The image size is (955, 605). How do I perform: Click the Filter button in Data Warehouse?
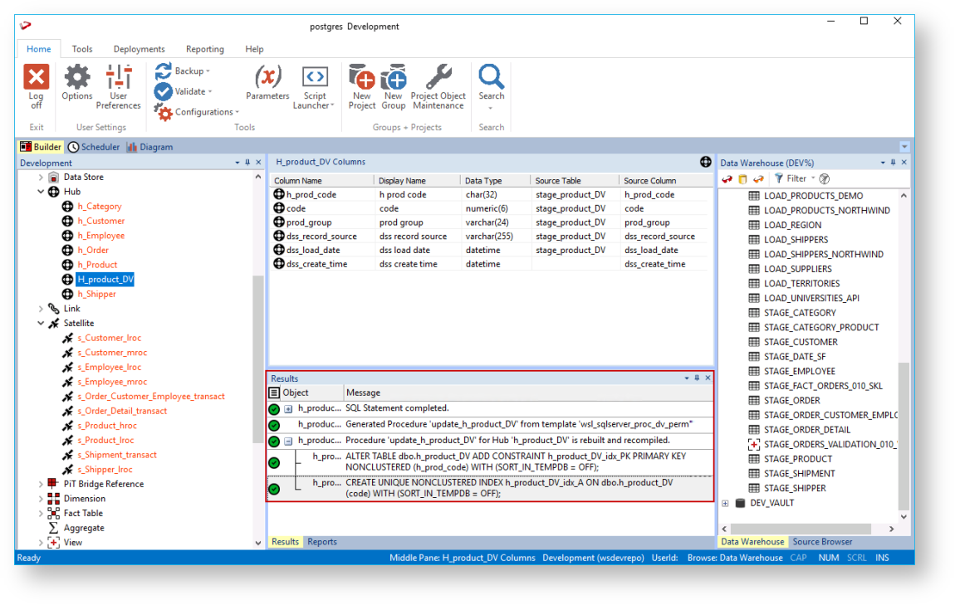(x=790, y=178)
